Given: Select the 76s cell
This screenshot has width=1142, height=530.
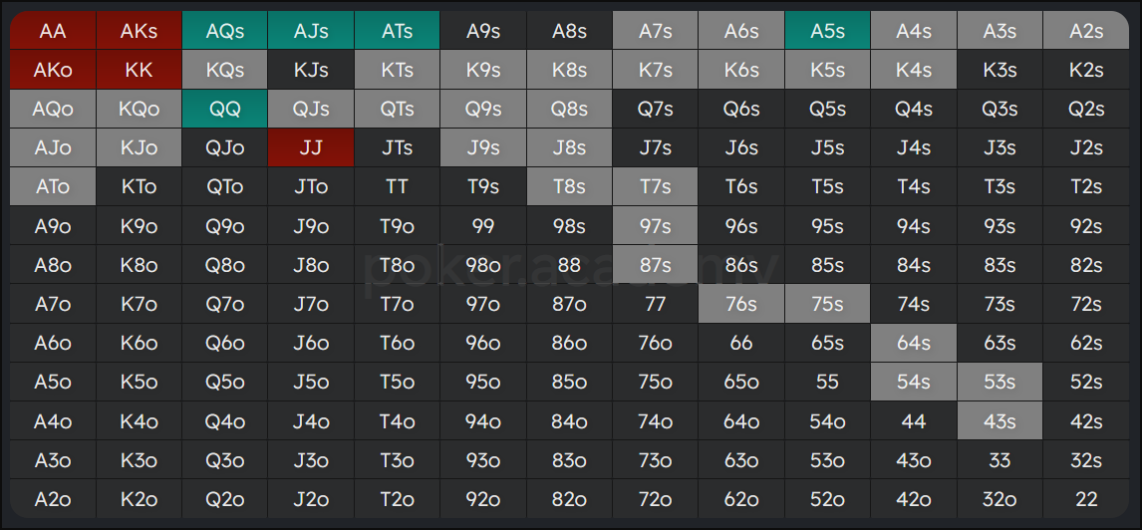Looking at the screenshot, I should [741, 304].
